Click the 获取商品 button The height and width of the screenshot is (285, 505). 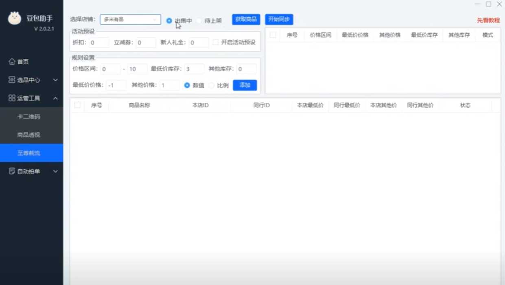pos(246,19)
